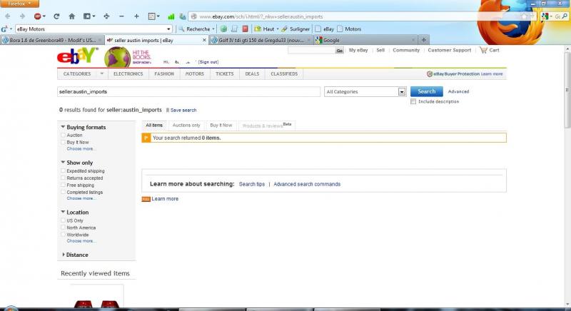Image resolution: width=571 pixels, height=311 pixels.
Task: Open Advanced search commands link
Action: [307, 184]
